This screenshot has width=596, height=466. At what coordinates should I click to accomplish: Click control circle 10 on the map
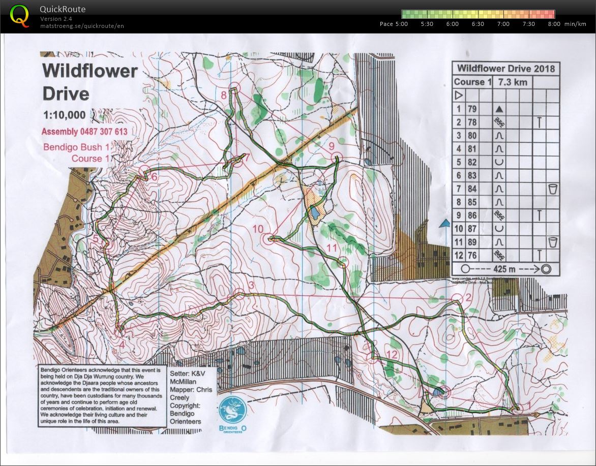268,238
